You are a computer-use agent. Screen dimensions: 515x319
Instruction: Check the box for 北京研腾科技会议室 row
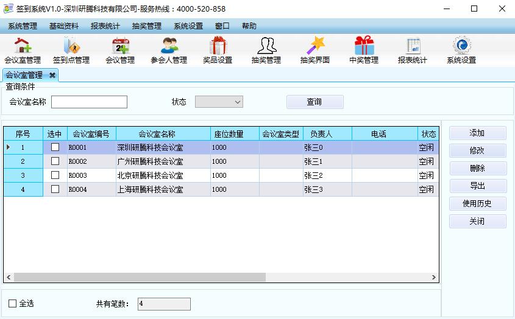[55, 175]
